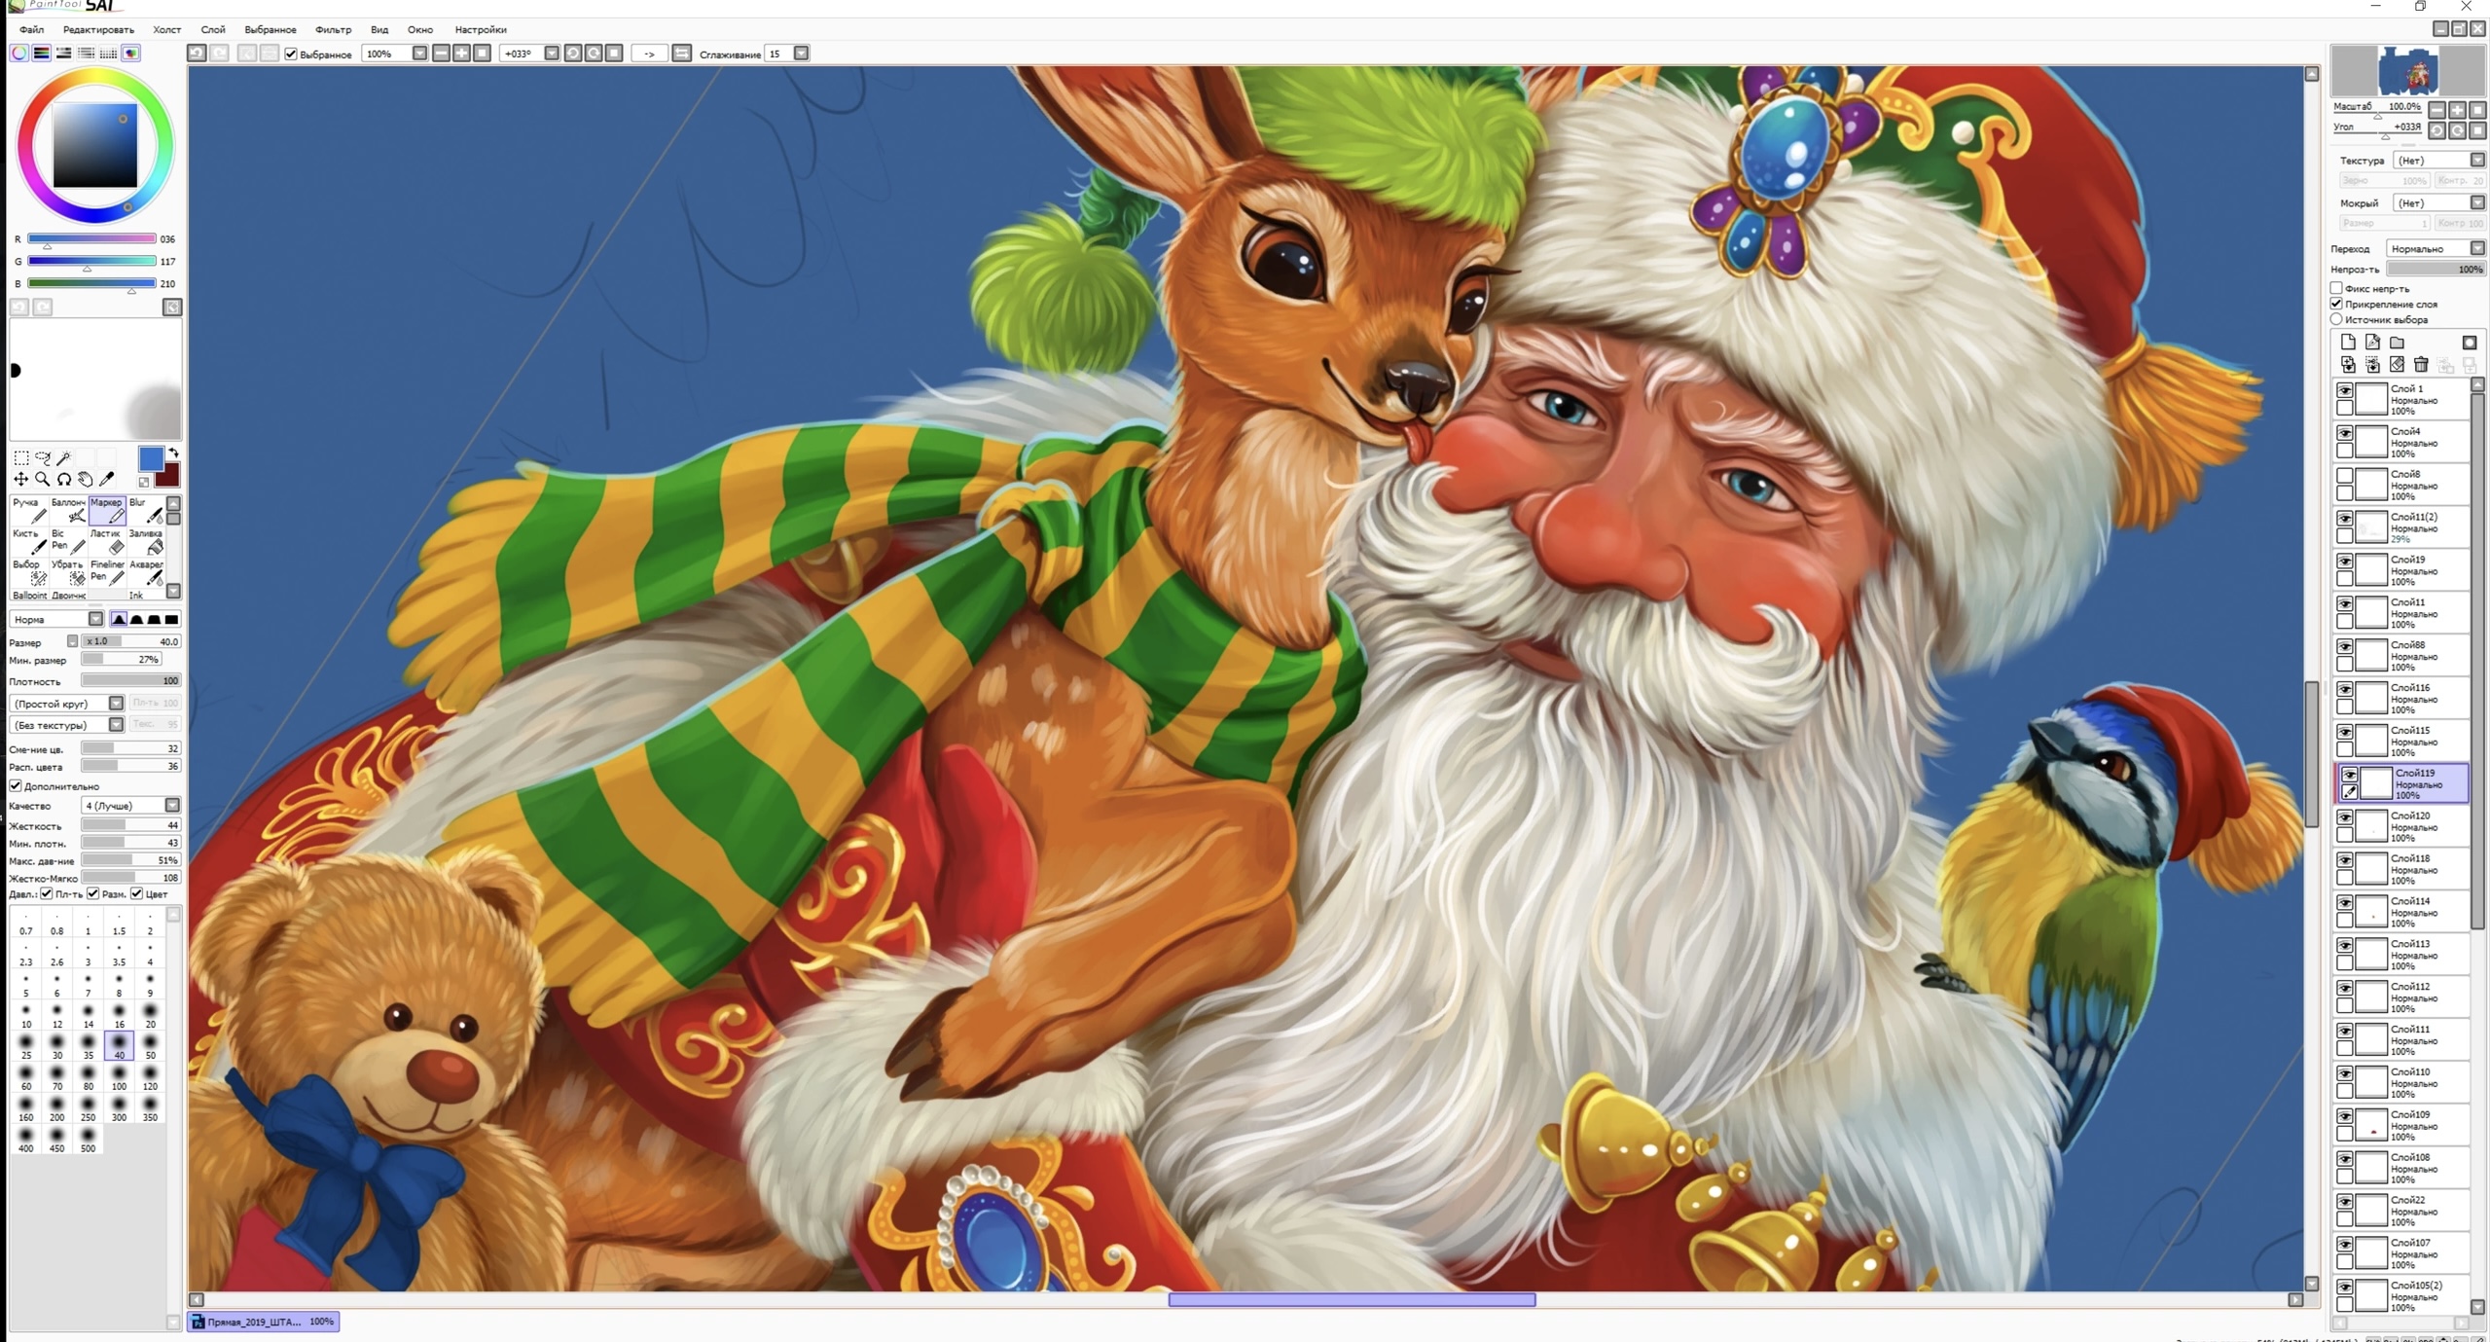
Task: Open the rotation angle +033° dropdown
Action: click(x=552, y=54)
